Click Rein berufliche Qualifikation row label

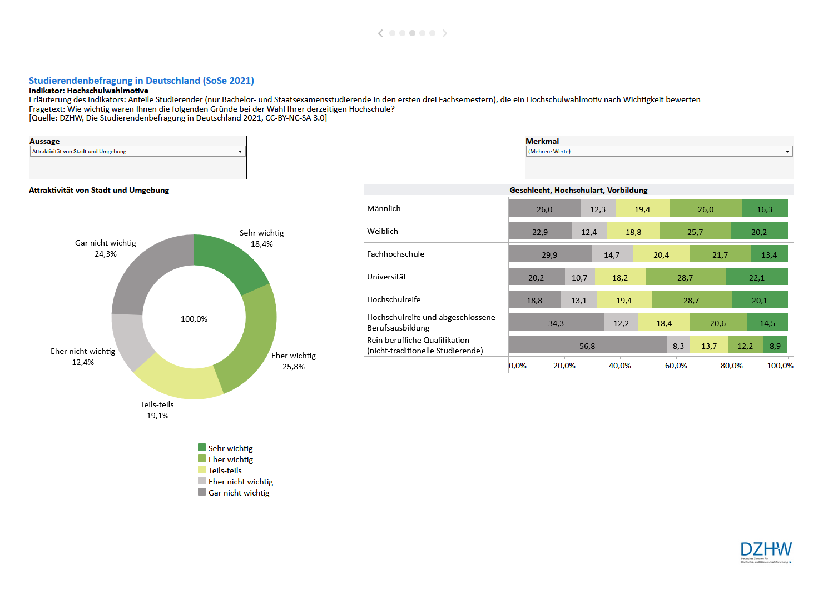point(425,345)
